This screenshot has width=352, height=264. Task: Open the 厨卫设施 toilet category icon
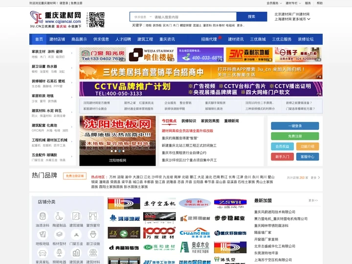coord(93,235)
